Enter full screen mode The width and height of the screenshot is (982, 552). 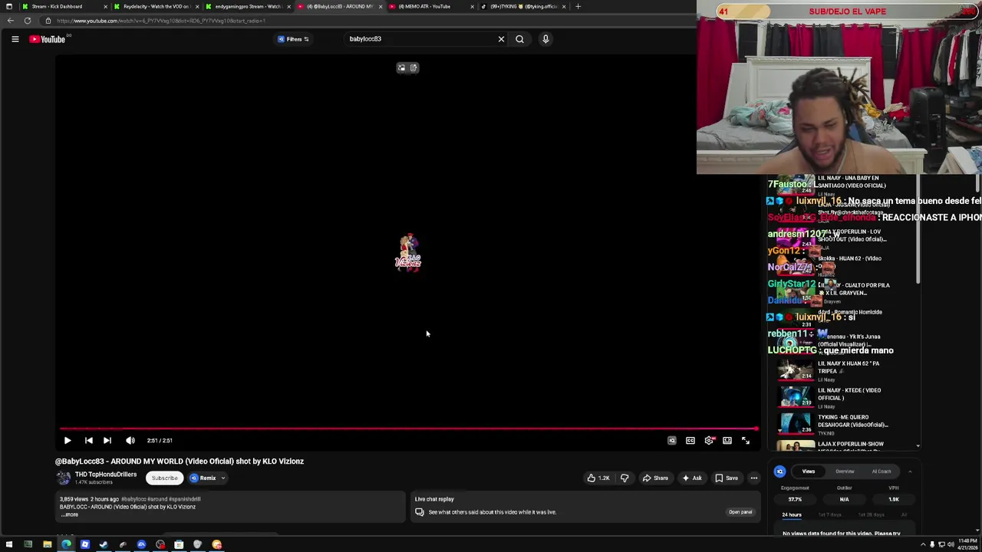[746, 441]
